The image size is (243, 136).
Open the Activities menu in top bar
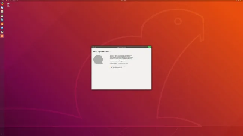pyautogui.click(x=3, y=1)
